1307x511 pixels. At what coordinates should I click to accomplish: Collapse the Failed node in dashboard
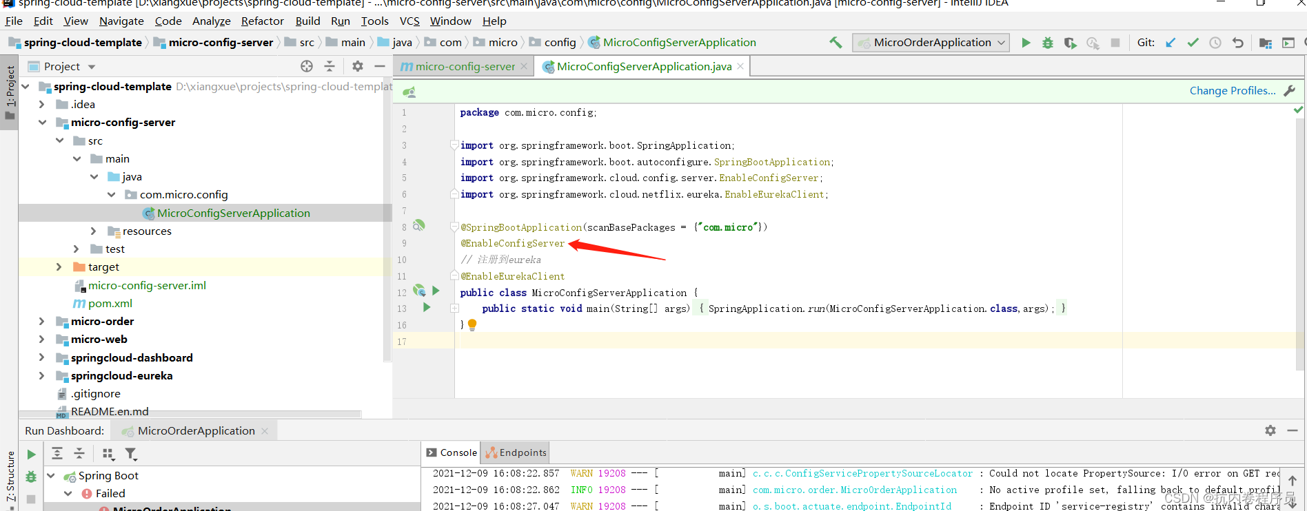[68, 493]
